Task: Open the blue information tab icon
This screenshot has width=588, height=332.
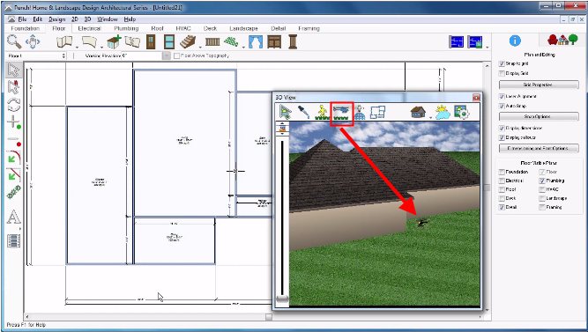Action: tap(515, 41)
